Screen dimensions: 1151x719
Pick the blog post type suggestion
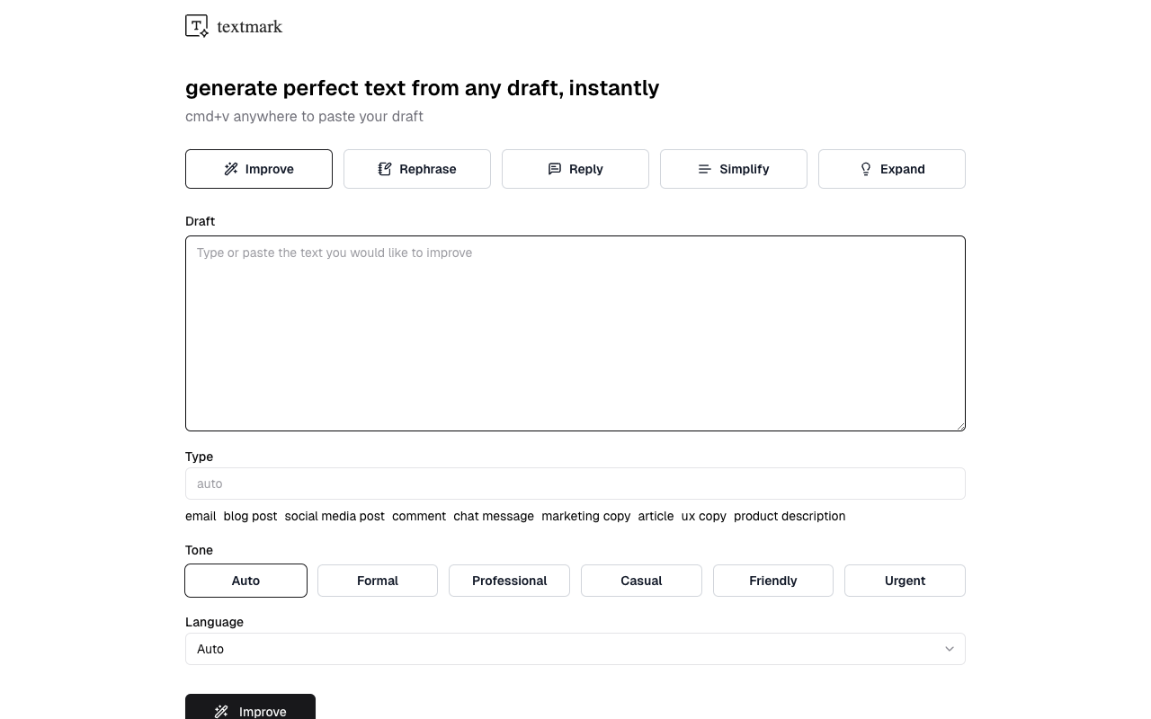click(250, 516)
